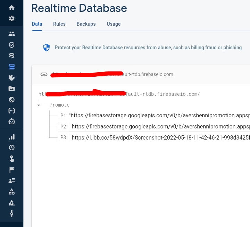
Task: Switch to the Usage tab
Action: point(114,24)
